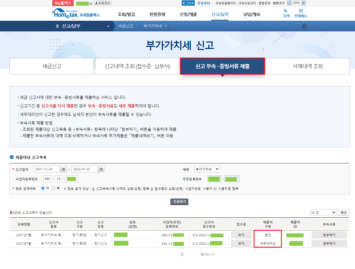The image size is (355, 269).
Task: Click the 세금신고 breadcrumb
Action: coord(125,26)
